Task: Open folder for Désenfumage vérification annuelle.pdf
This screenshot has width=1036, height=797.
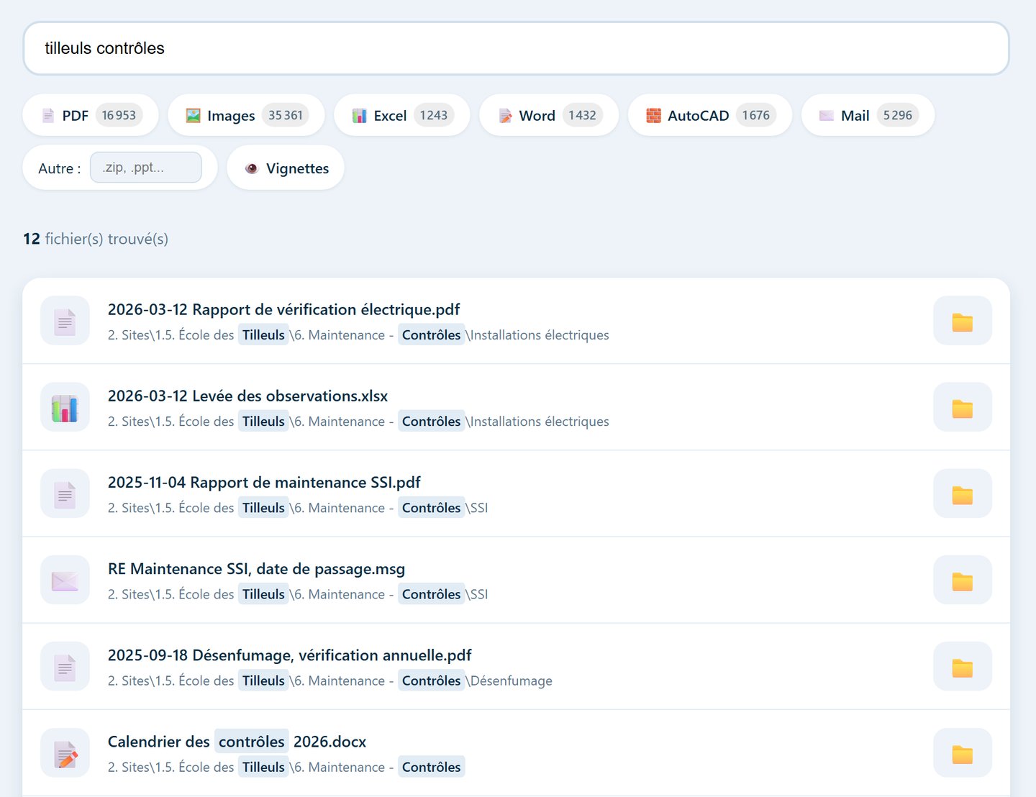Action: tap(962, 666)
